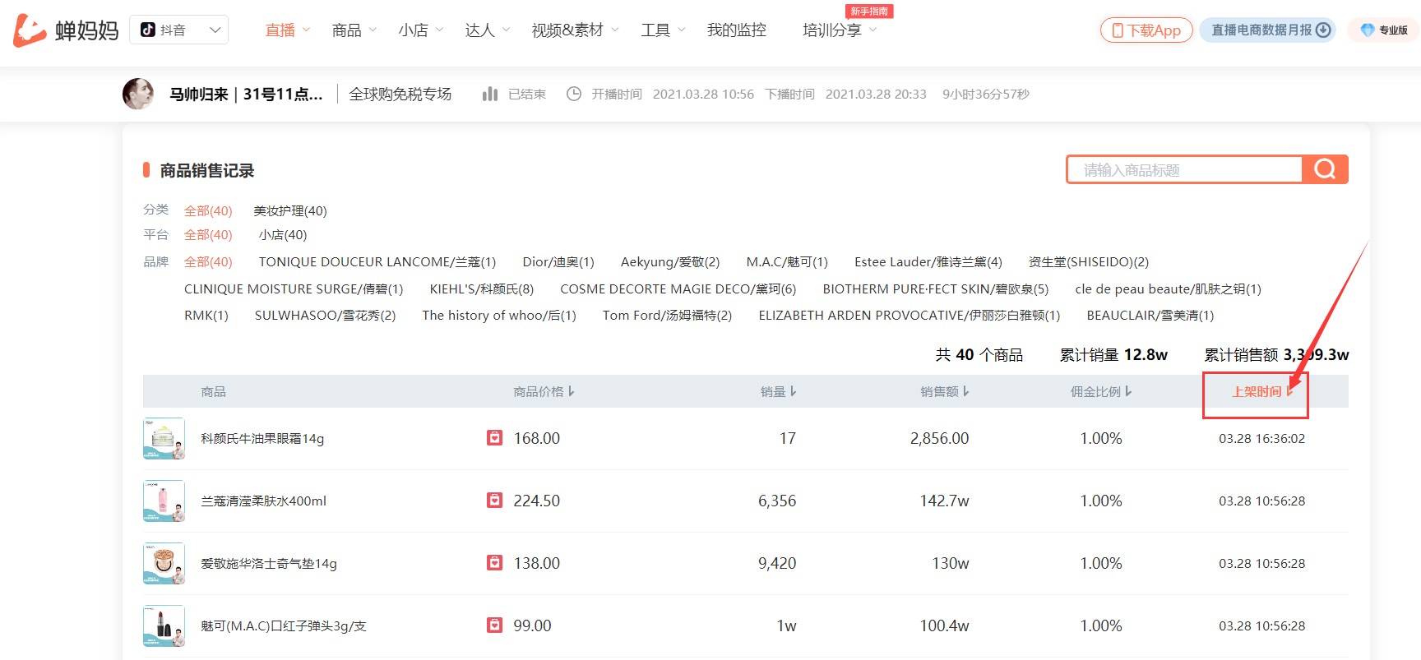Filter brand SULWHASOO/雪花秀(2)
The width and height of the screenshot is (1421, 660).
325,316
